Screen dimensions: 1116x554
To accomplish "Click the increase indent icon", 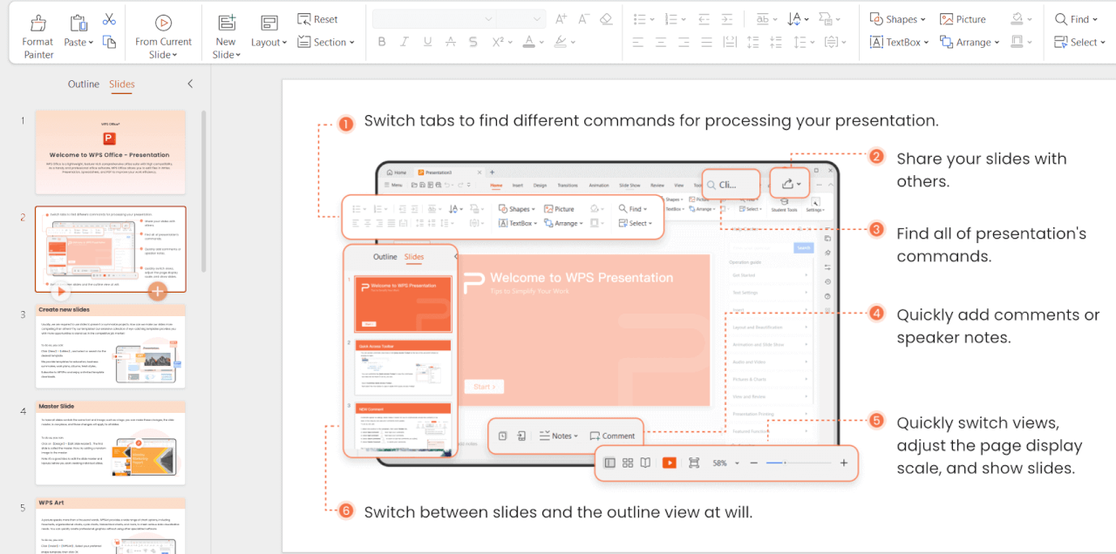I will pyautogui.click(x=727, y=19).
